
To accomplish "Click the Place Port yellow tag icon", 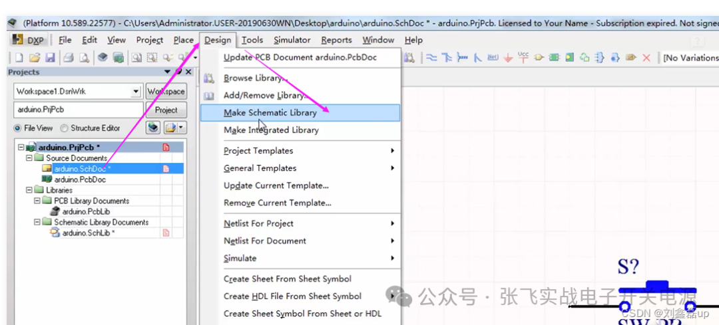I will tap(631, 58).
